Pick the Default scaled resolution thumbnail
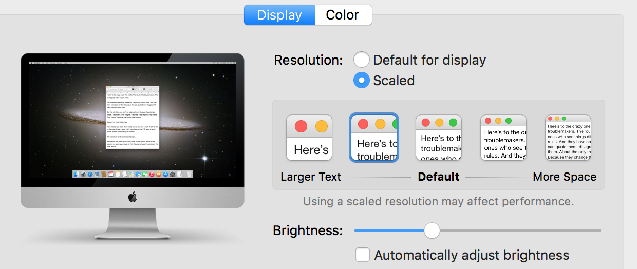 [x=439, y=138]
